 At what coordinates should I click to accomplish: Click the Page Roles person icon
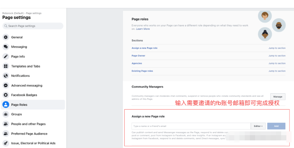pos(6,105)
